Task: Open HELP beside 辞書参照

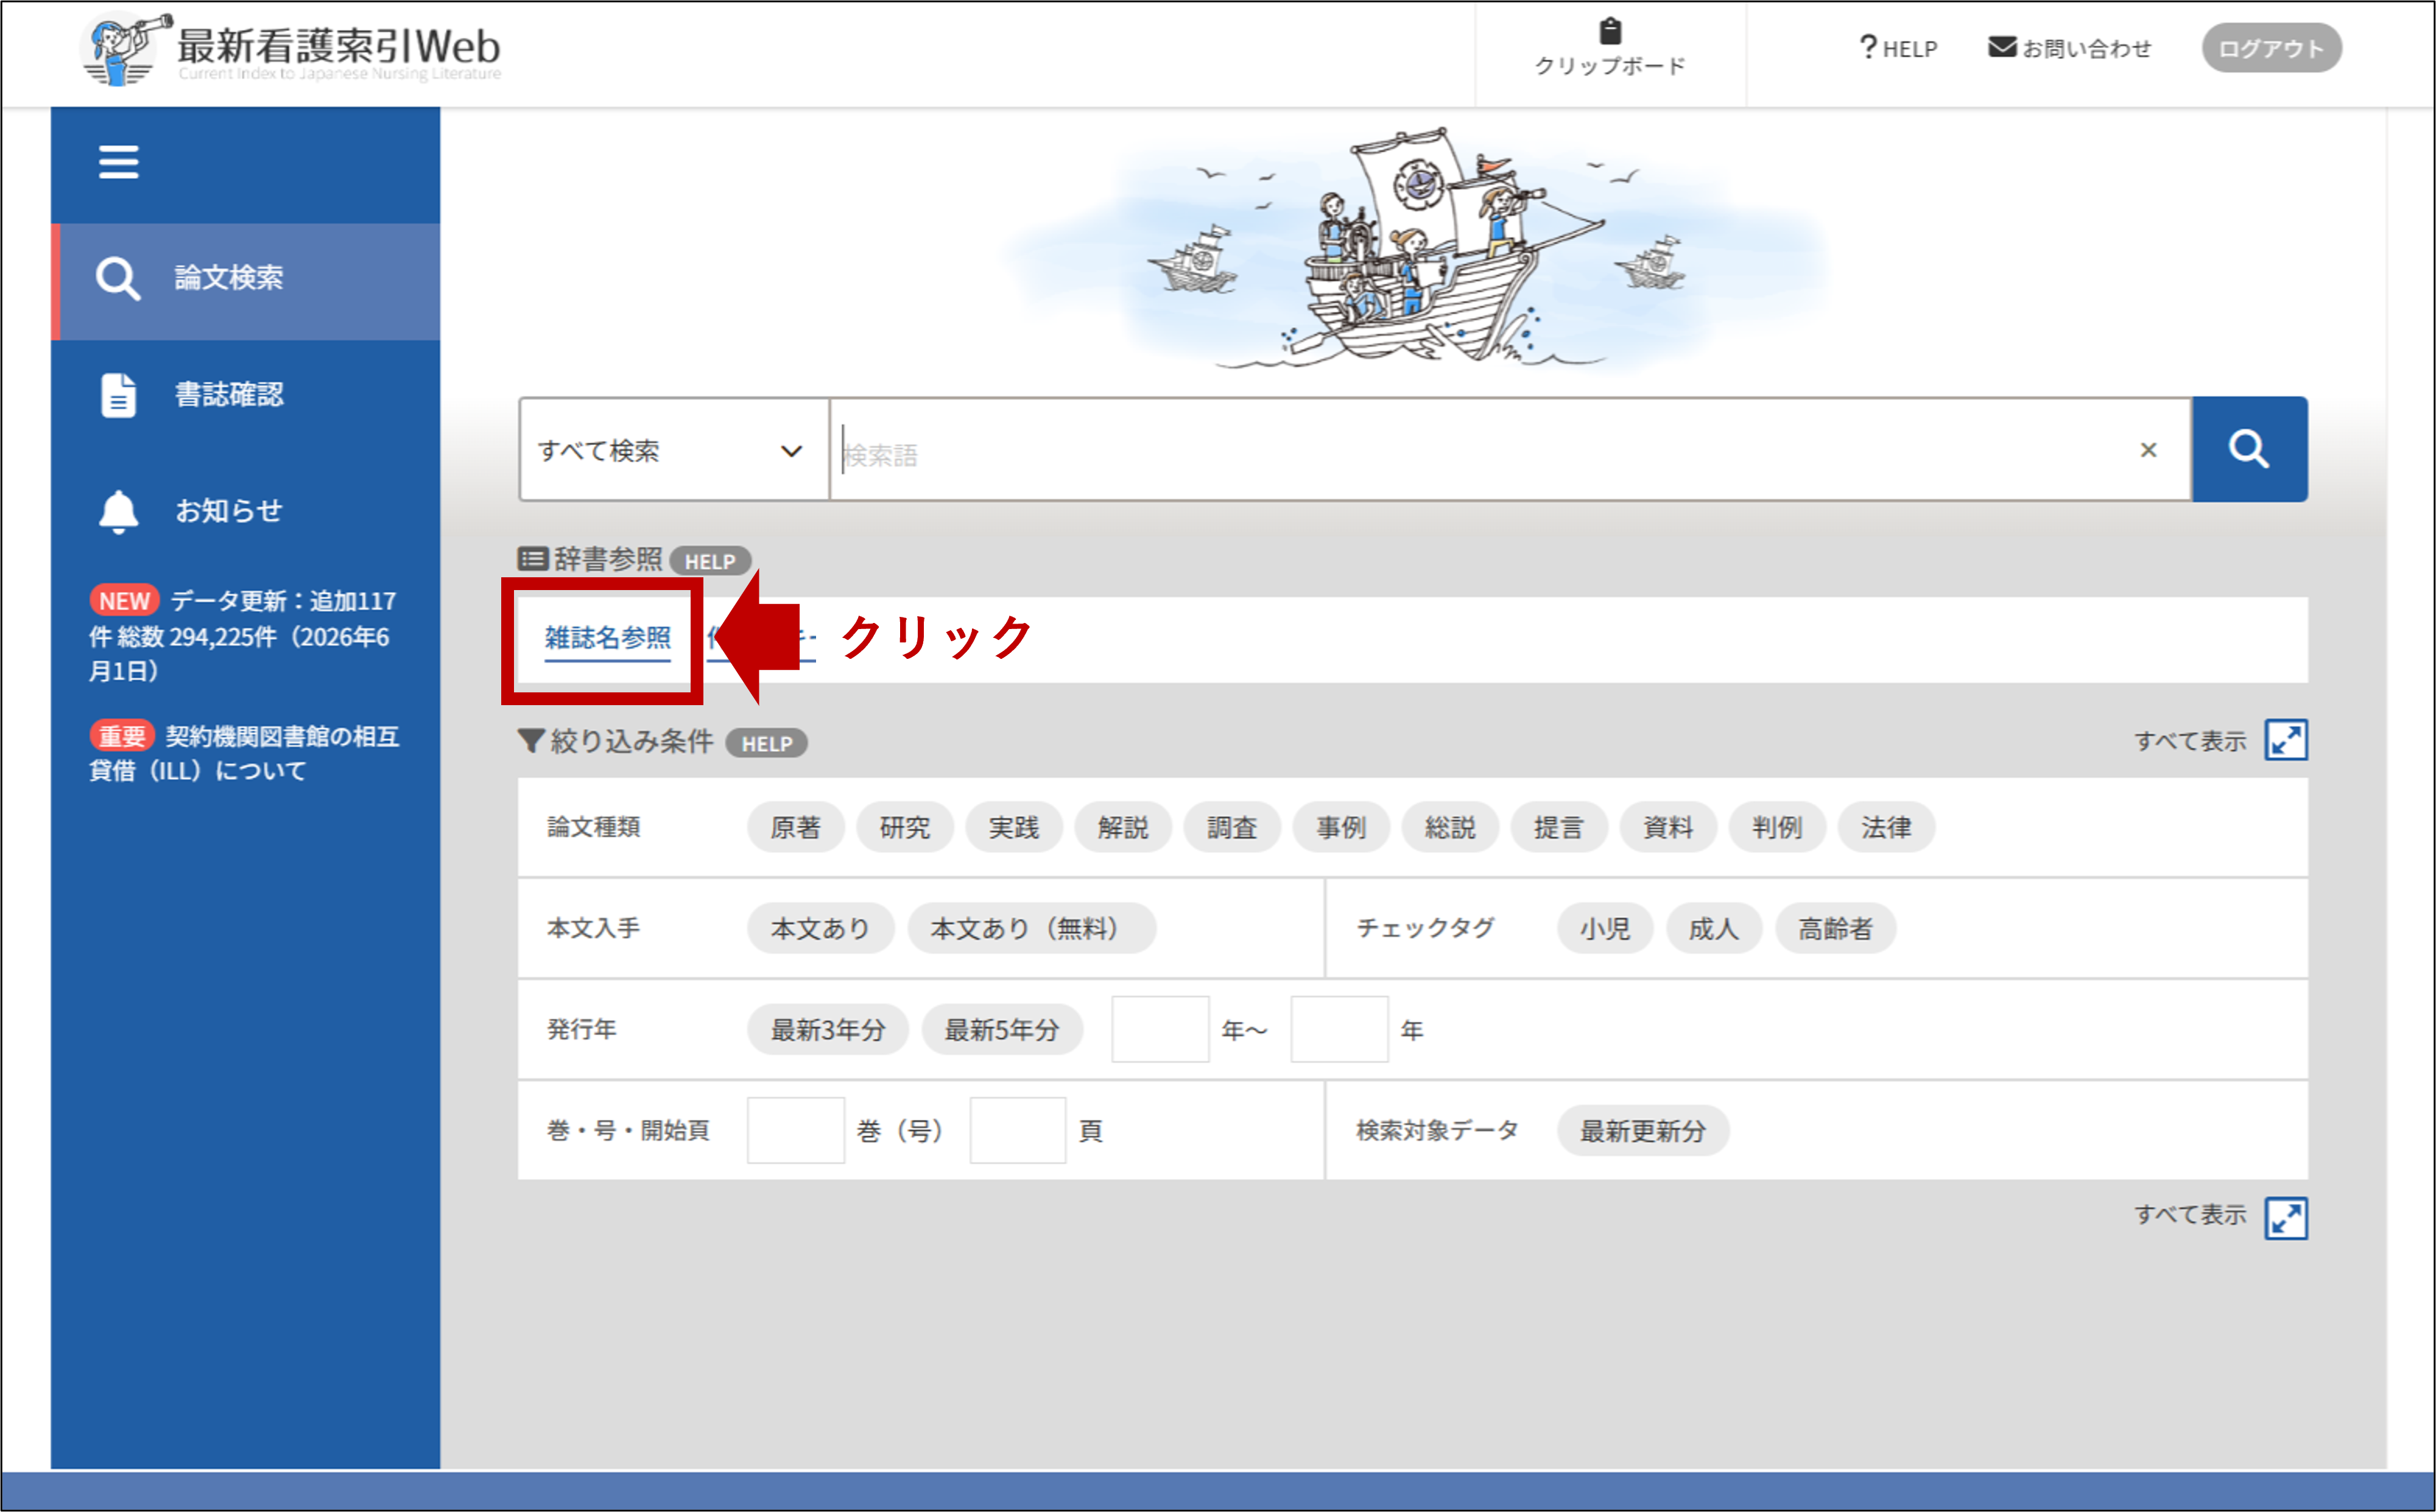Action: pos(710,561)
